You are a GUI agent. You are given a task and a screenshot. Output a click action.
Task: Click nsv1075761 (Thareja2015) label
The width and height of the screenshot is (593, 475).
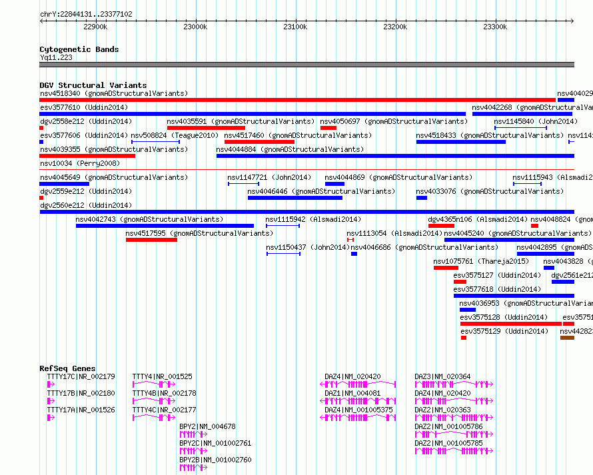[481, 261]
